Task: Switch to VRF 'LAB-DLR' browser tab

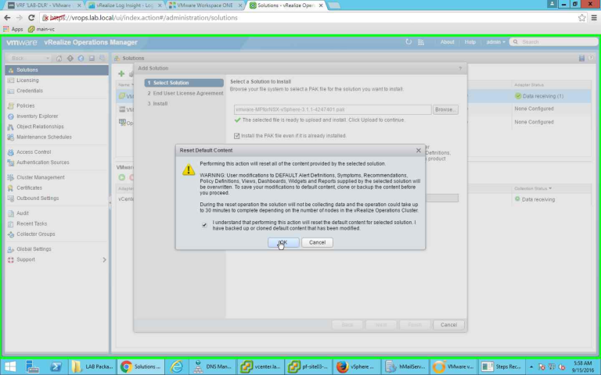Action: click(x=44, y=5)
